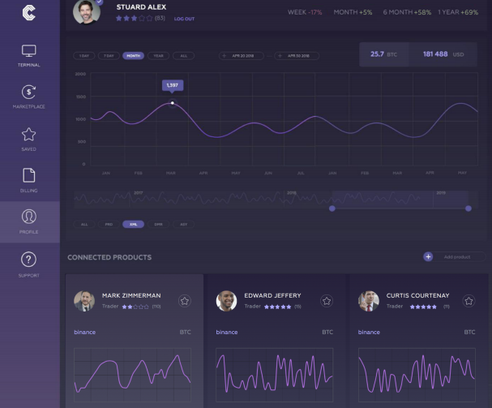Toggle favorite star for Edward Jeffery

tap(327, 301)
